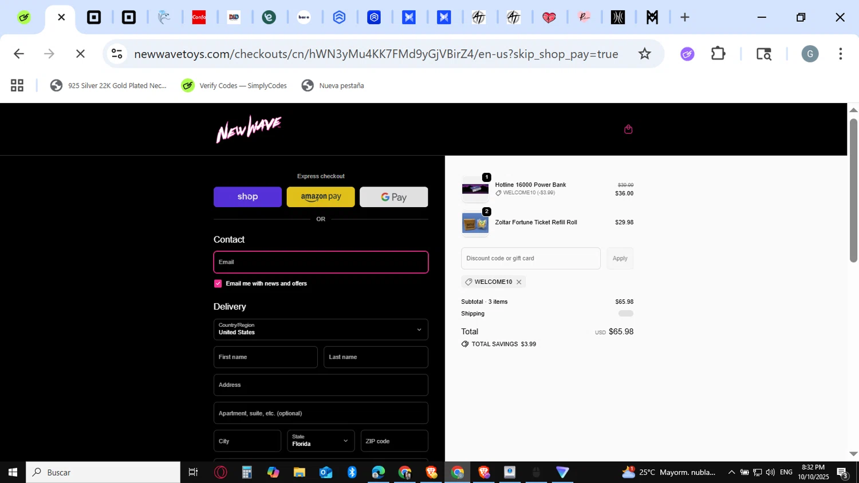Open the tab search media icon

click(x=764, y=54)
